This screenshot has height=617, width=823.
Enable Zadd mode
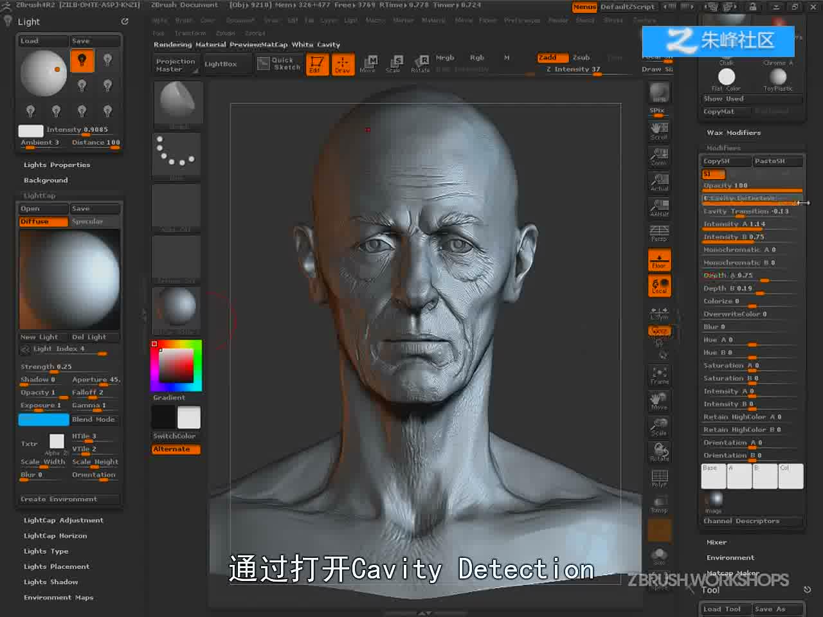click(x=552, y=57)
